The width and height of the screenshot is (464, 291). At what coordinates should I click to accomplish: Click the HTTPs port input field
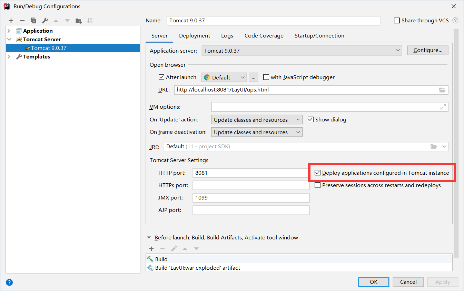coord(251,185)
